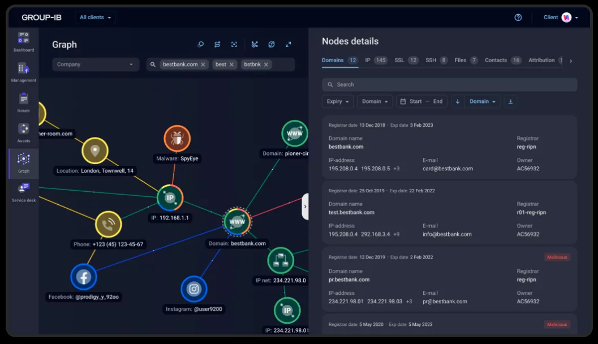This screenshot has width=598, height=344.
Task: Select the Facebook @prodigy_y_92oo node
Action: coord(84,277)
